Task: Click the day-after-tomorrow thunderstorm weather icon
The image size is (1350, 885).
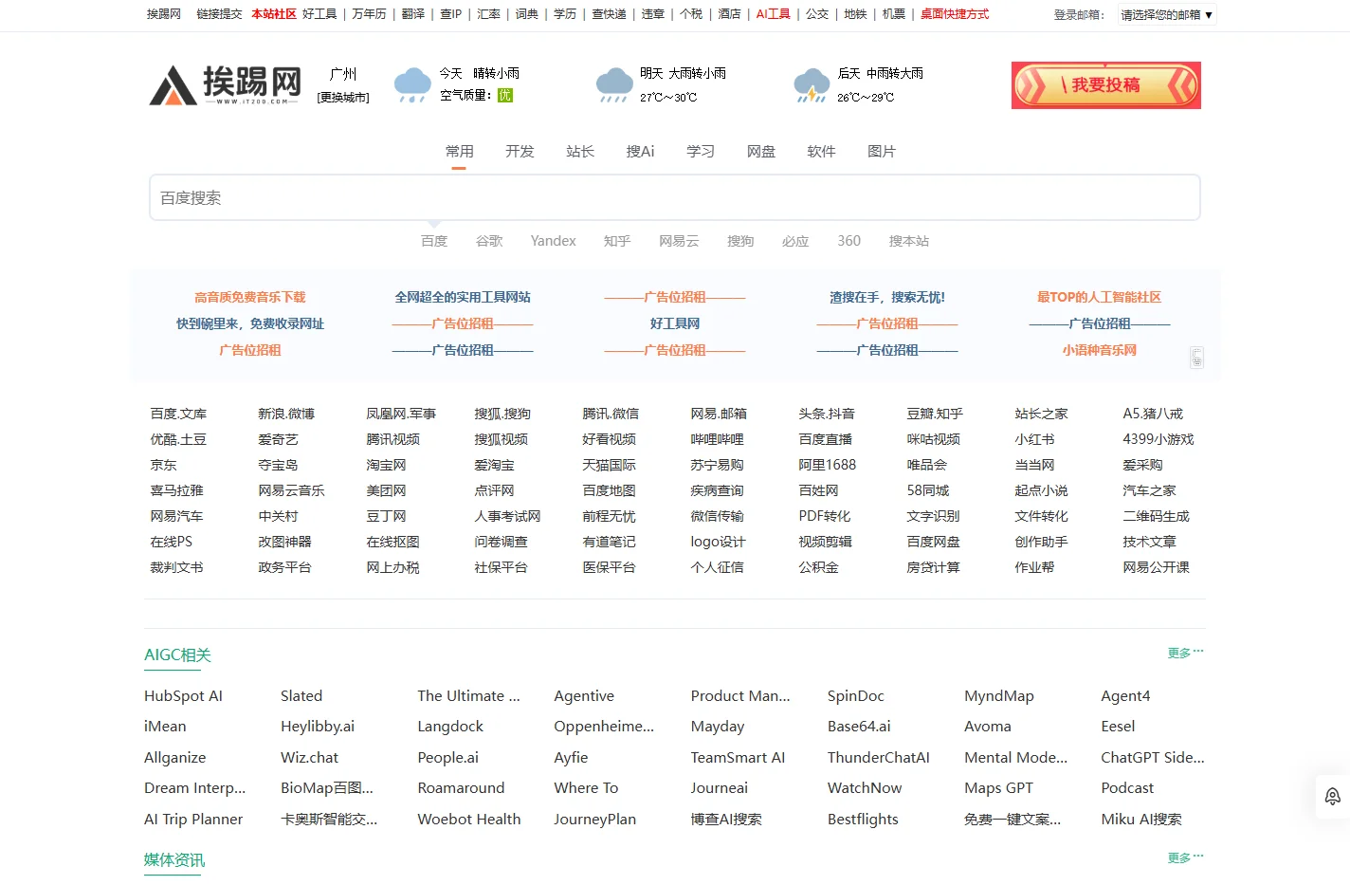Action: point(812,85)
